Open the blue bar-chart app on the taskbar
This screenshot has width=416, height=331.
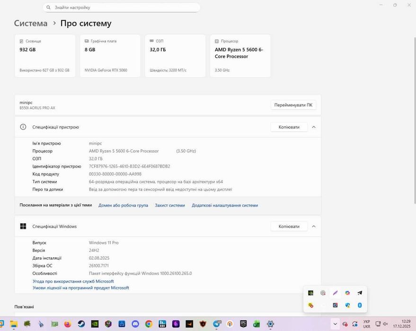tap(162, 324)
